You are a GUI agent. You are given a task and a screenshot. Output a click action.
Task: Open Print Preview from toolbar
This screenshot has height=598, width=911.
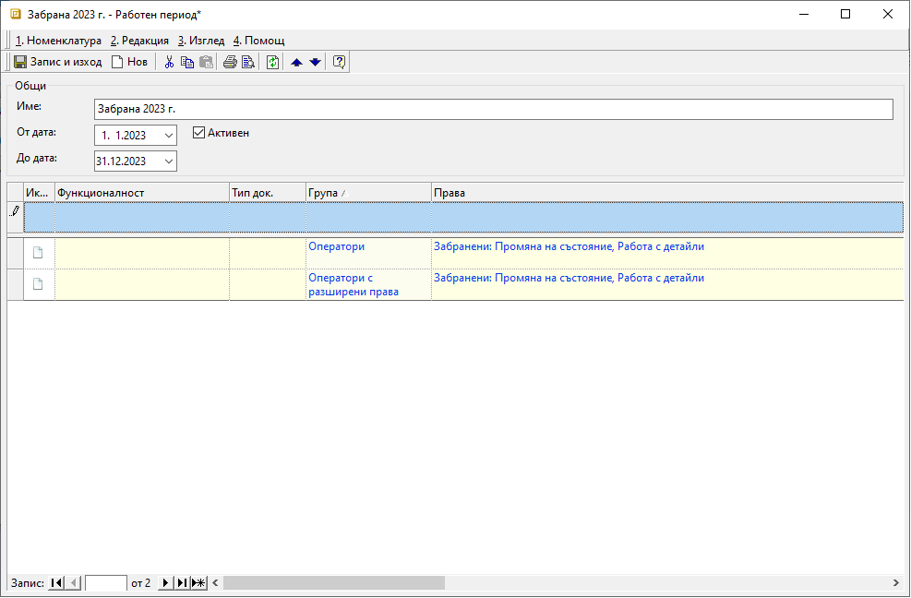coord(248,62)
